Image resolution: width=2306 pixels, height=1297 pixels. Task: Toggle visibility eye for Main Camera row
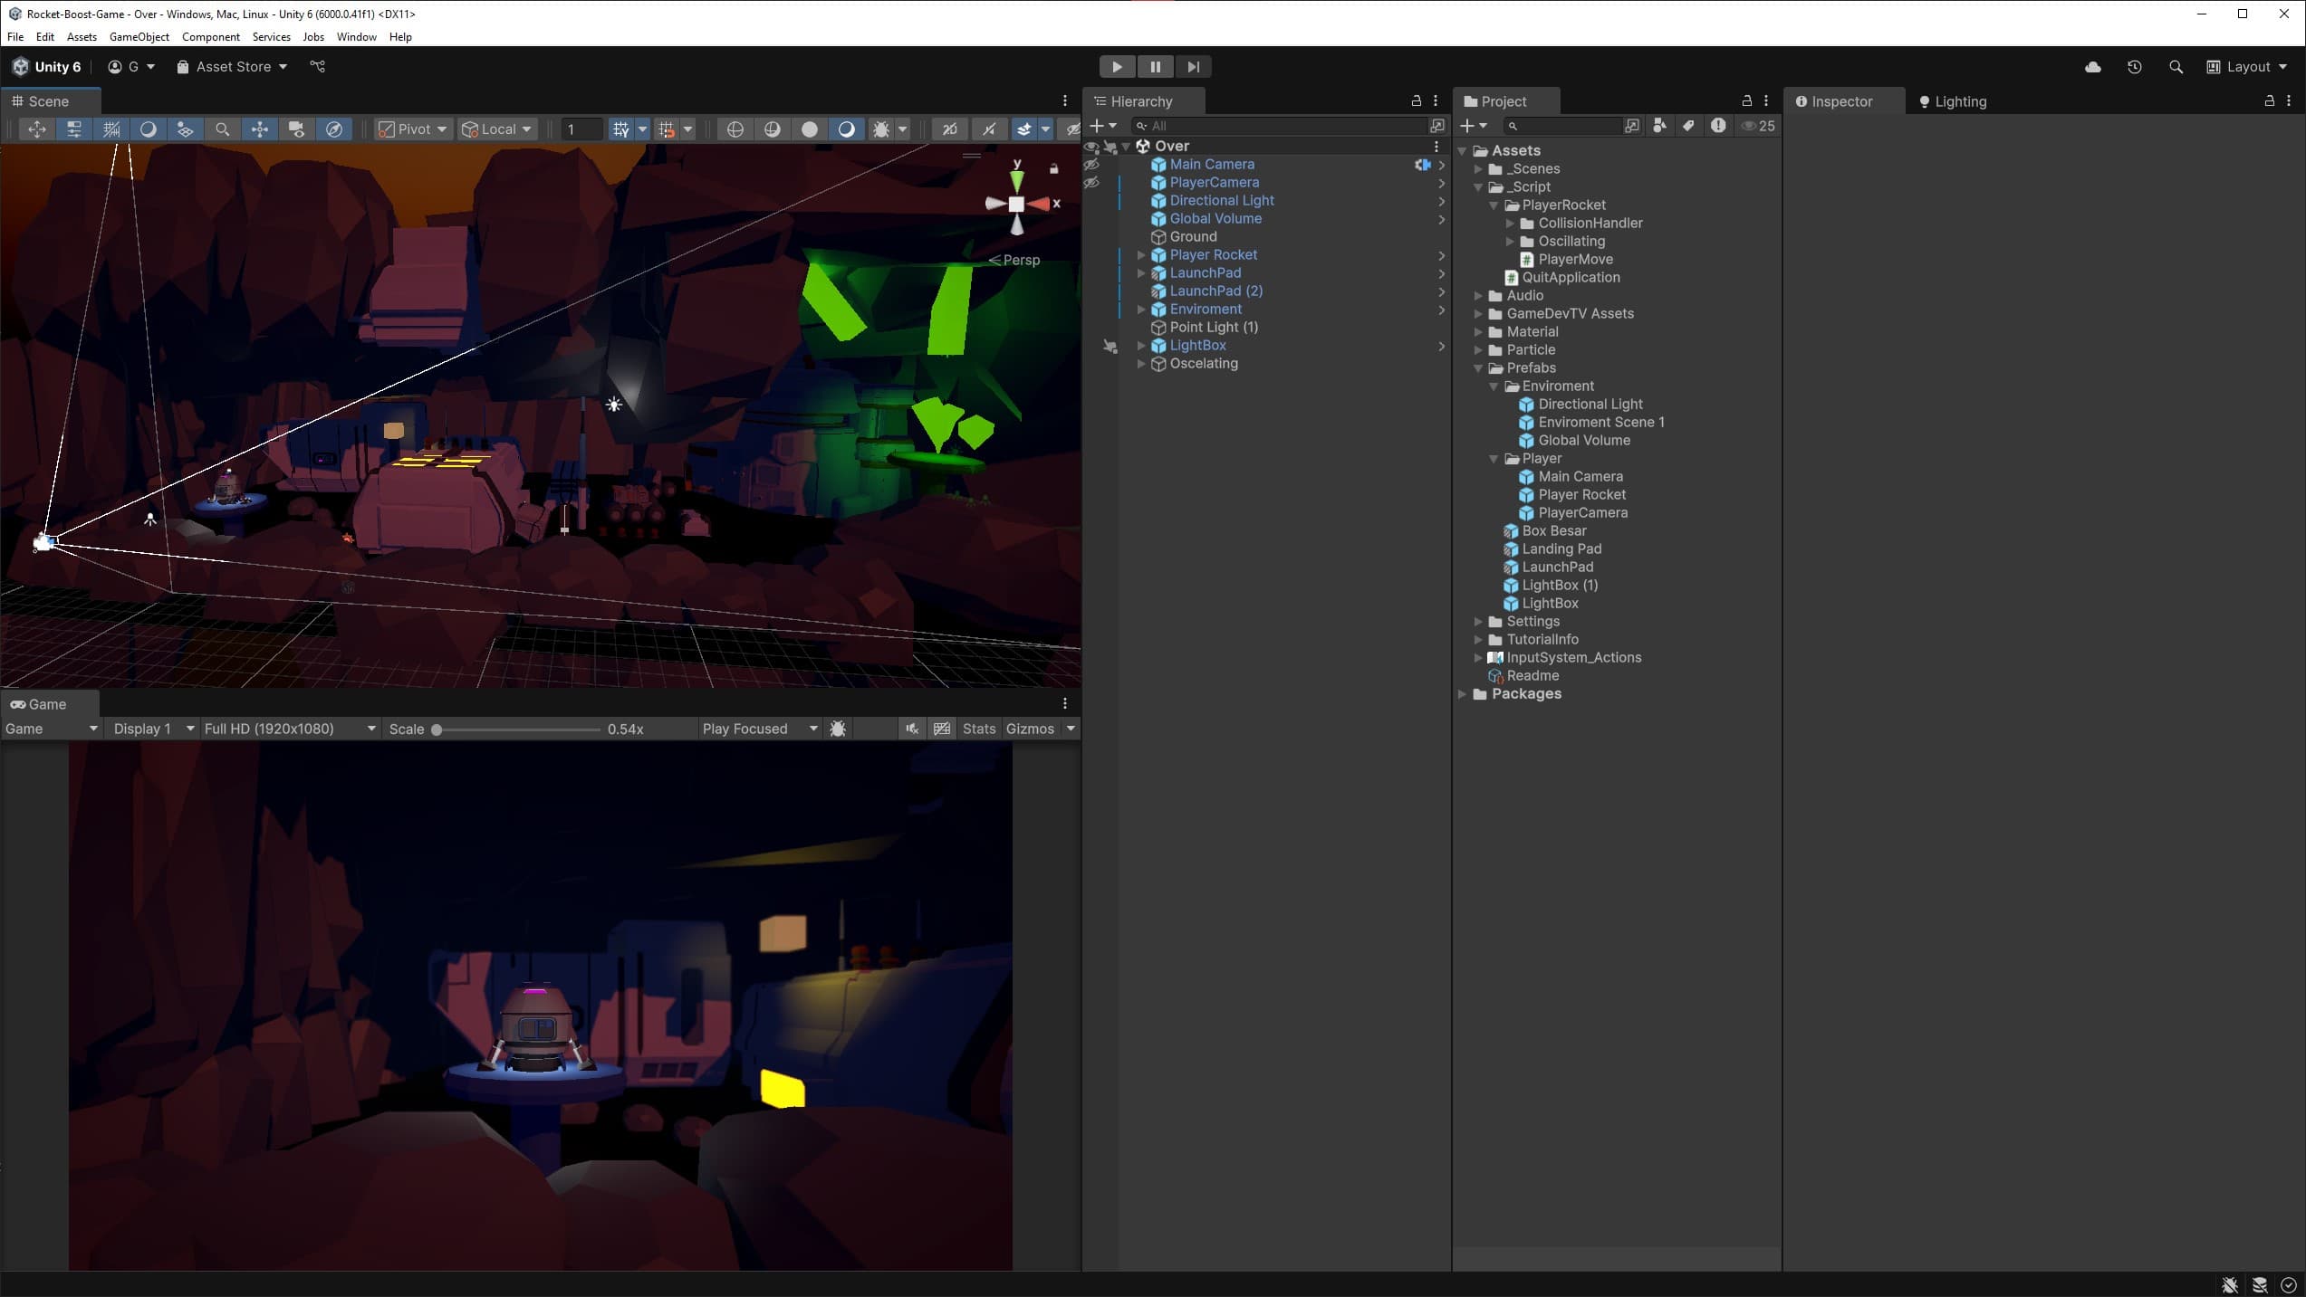1091,165
